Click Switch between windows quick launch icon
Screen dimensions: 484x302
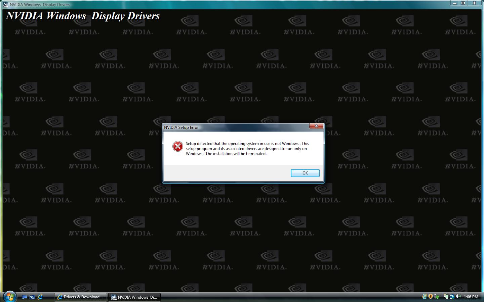pos(32,297)
